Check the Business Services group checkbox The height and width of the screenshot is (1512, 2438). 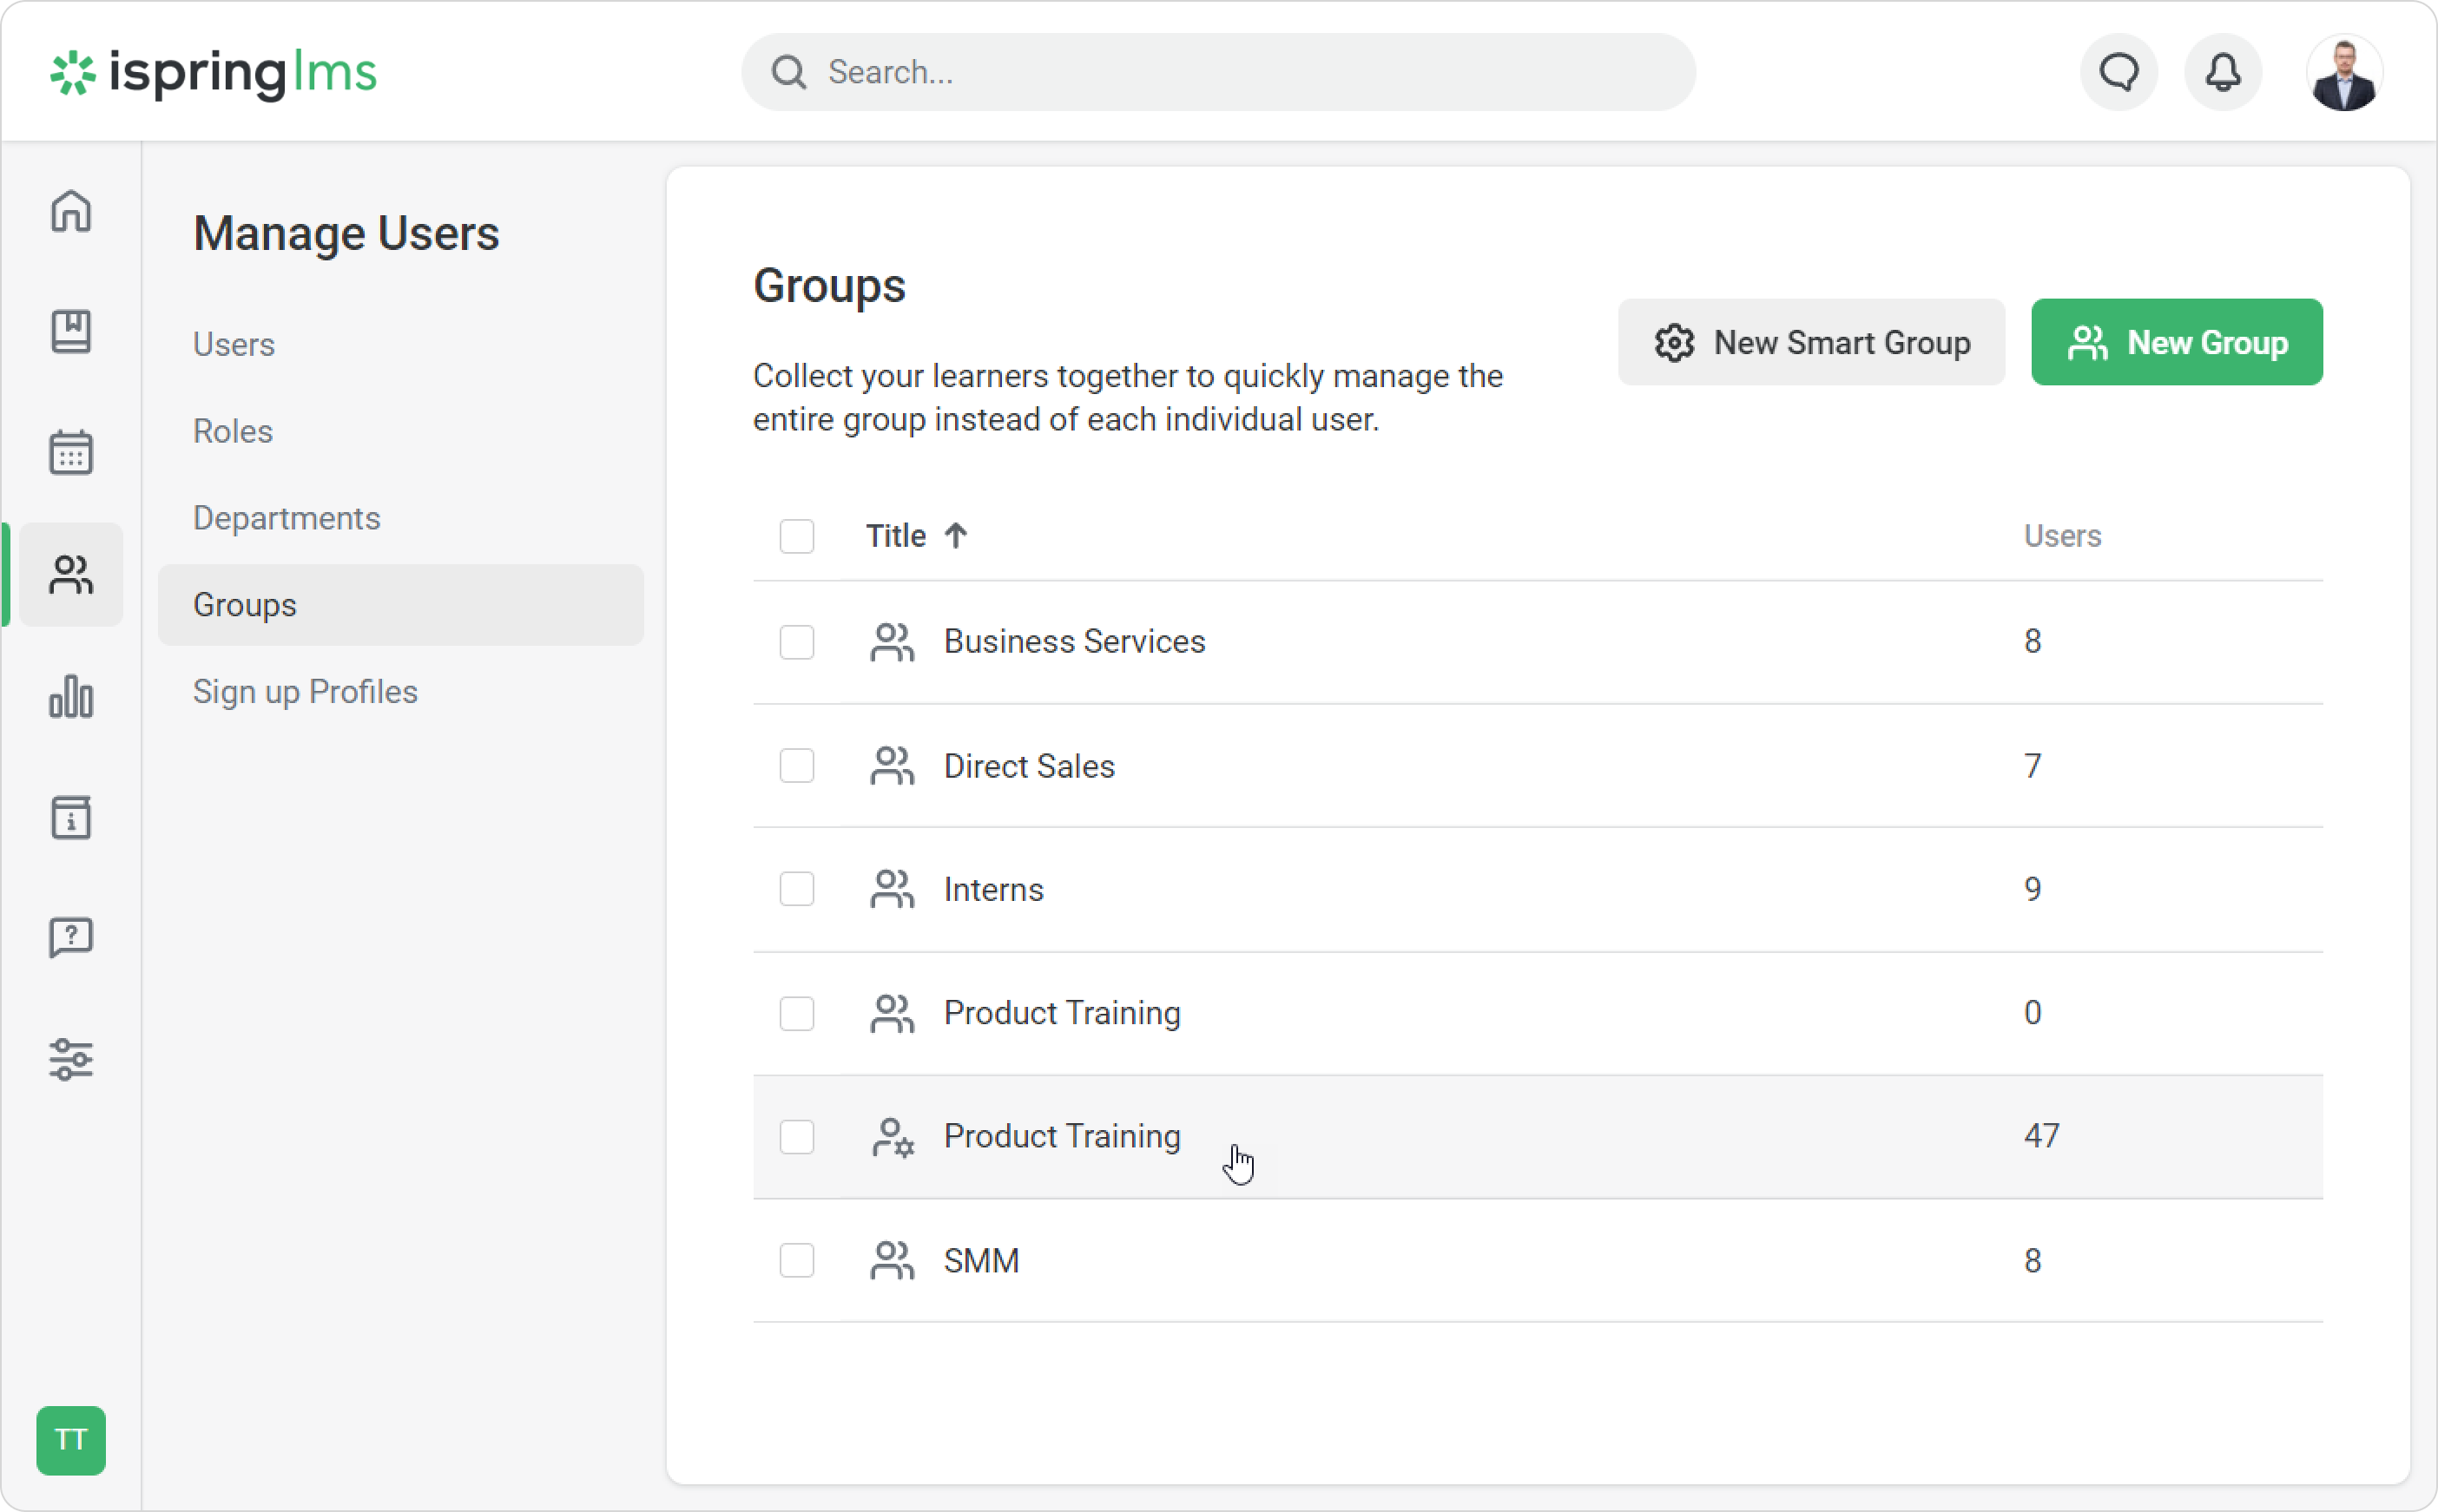pos(796,642)
